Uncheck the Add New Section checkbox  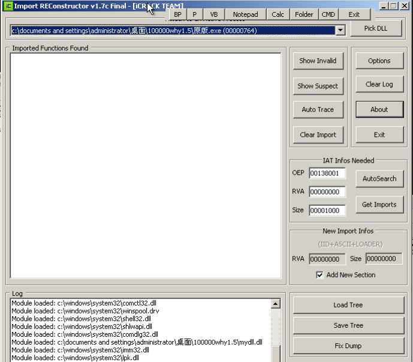click(x=320, y=275)
